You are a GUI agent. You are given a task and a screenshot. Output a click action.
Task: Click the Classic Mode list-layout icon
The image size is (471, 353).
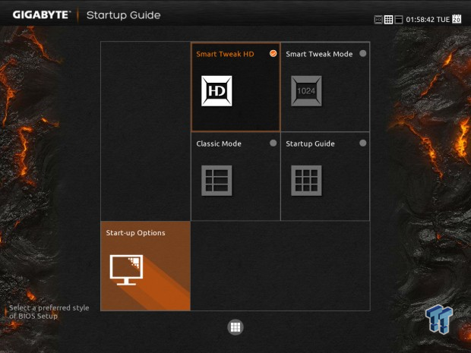[217, 181]
